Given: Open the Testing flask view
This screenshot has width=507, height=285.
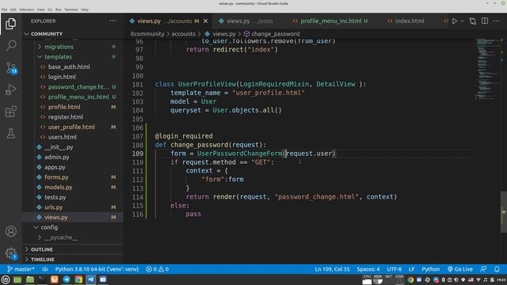Looking at the screenshot, I should pyautogui.click(x=10, y=134).
